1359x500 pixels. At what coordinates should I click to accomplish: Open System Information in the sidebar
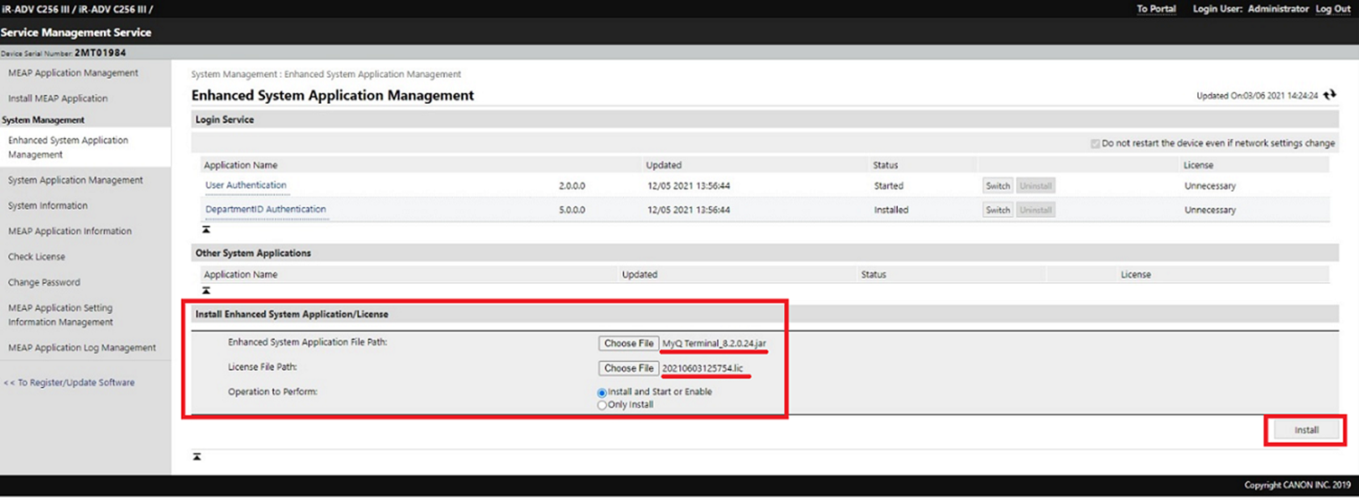[48, 205]
